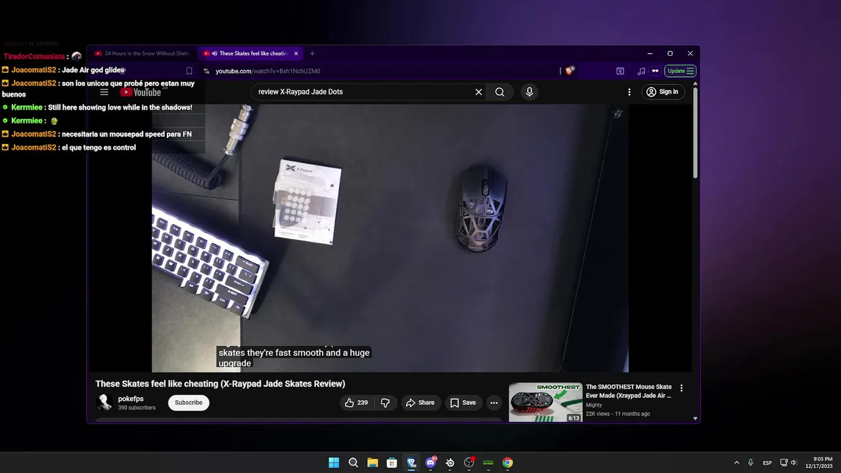Subscribe to the pokefps channel
This screenshot has height=473, width=841.
(x=189, y=403)
